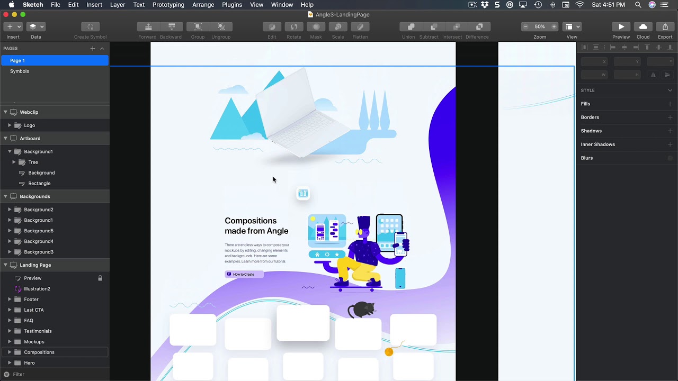Send layer Backward in toolbar
This screenshot has width=678, height=381.
pos(172,26)
